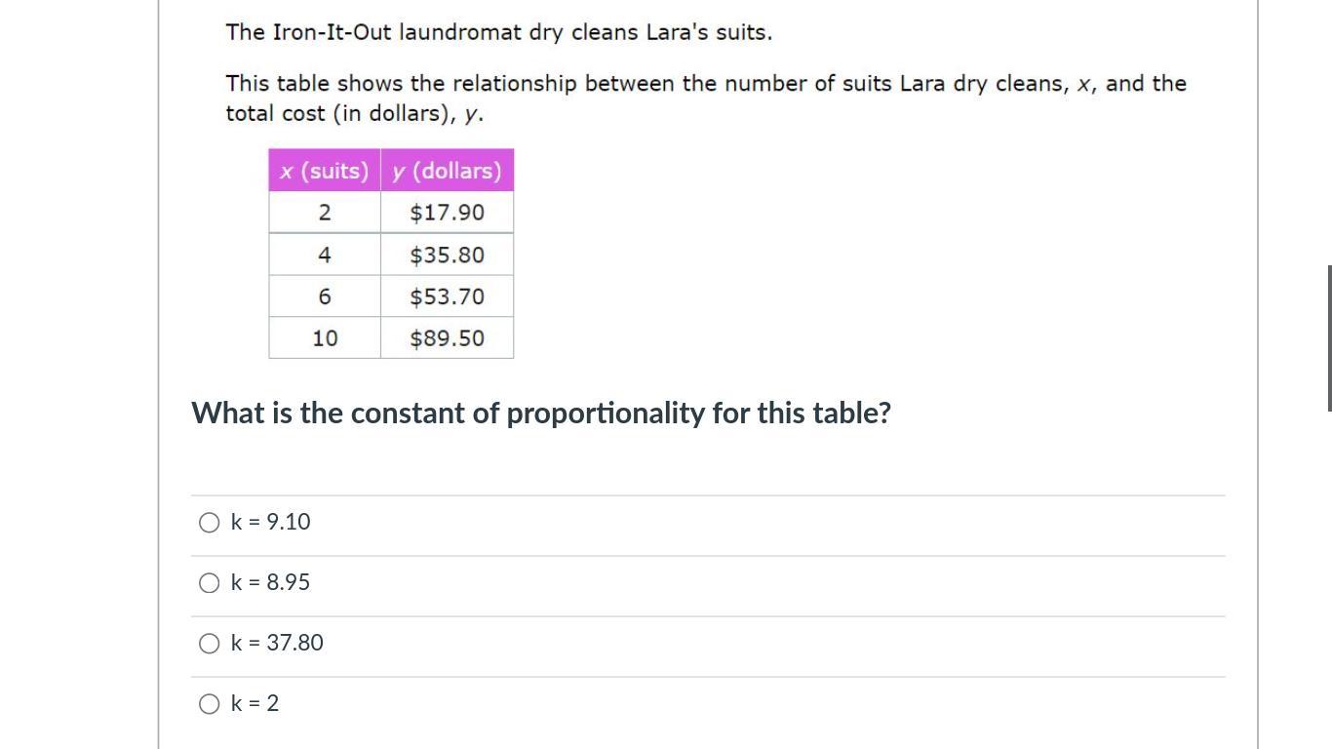Viewport: 1332px width, 749px height.
Task: Choose the k = 8.95 answer option
Action: 209,583
